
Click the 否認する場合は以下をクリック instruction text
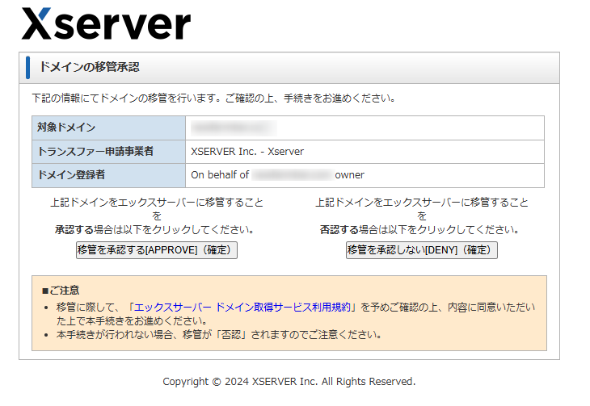click(x=419, y=230)
